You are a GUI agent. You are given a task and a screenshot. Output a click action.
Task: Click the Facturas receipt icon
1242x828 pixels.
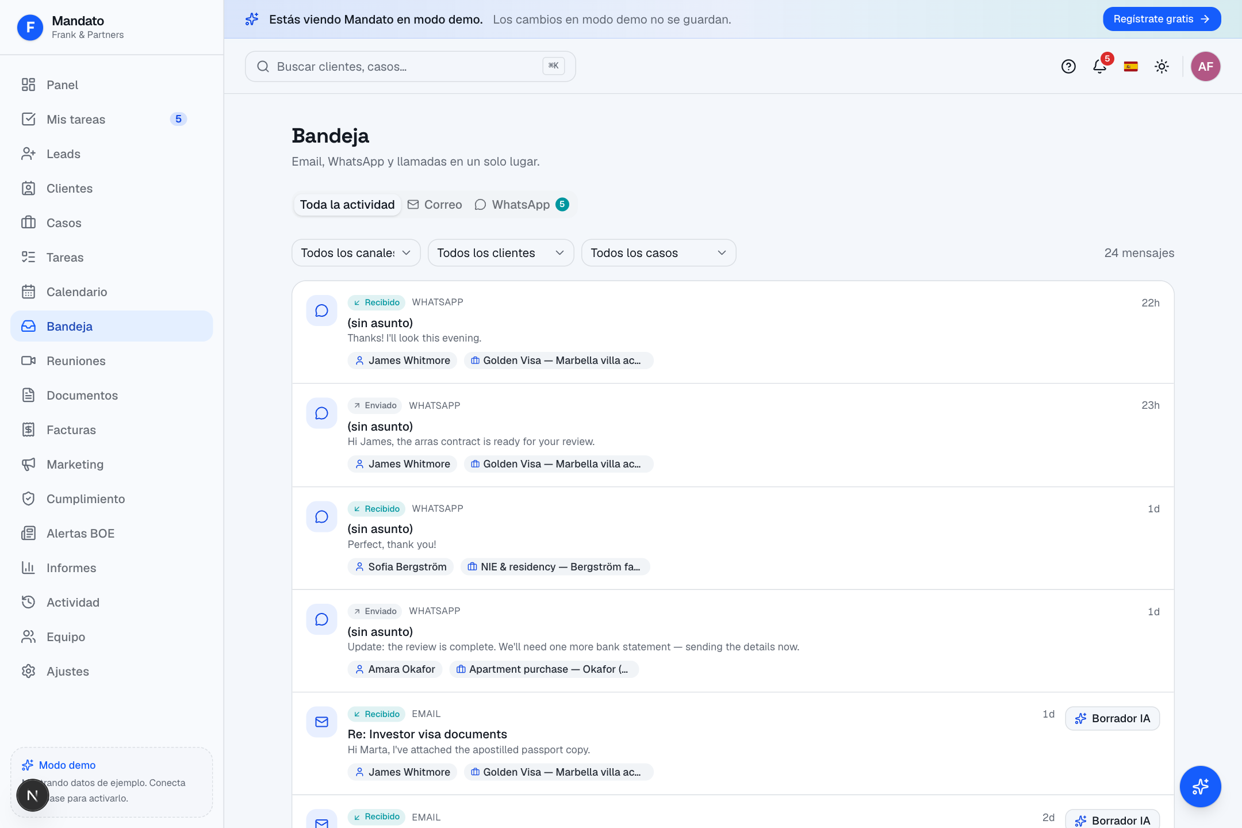28,430
